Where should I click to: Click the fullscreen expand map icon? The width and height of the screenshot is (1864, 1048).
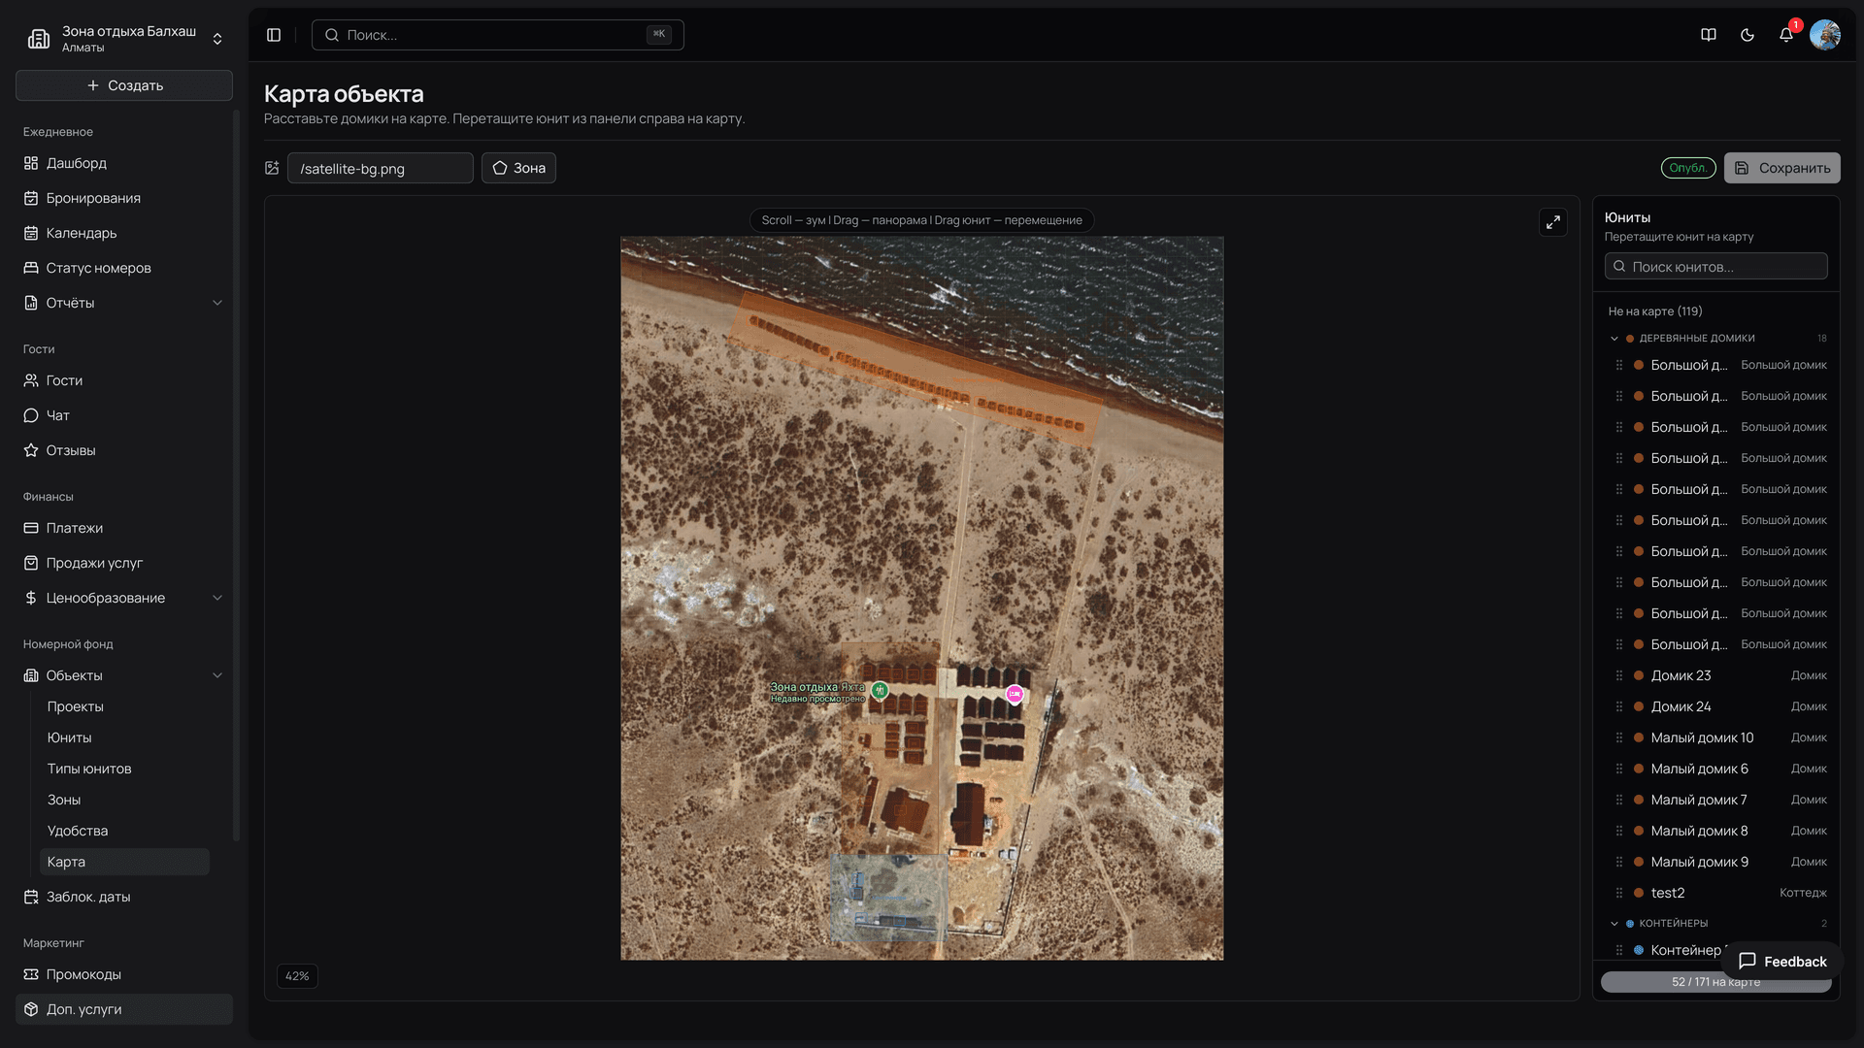click(x=1553, y=222)
